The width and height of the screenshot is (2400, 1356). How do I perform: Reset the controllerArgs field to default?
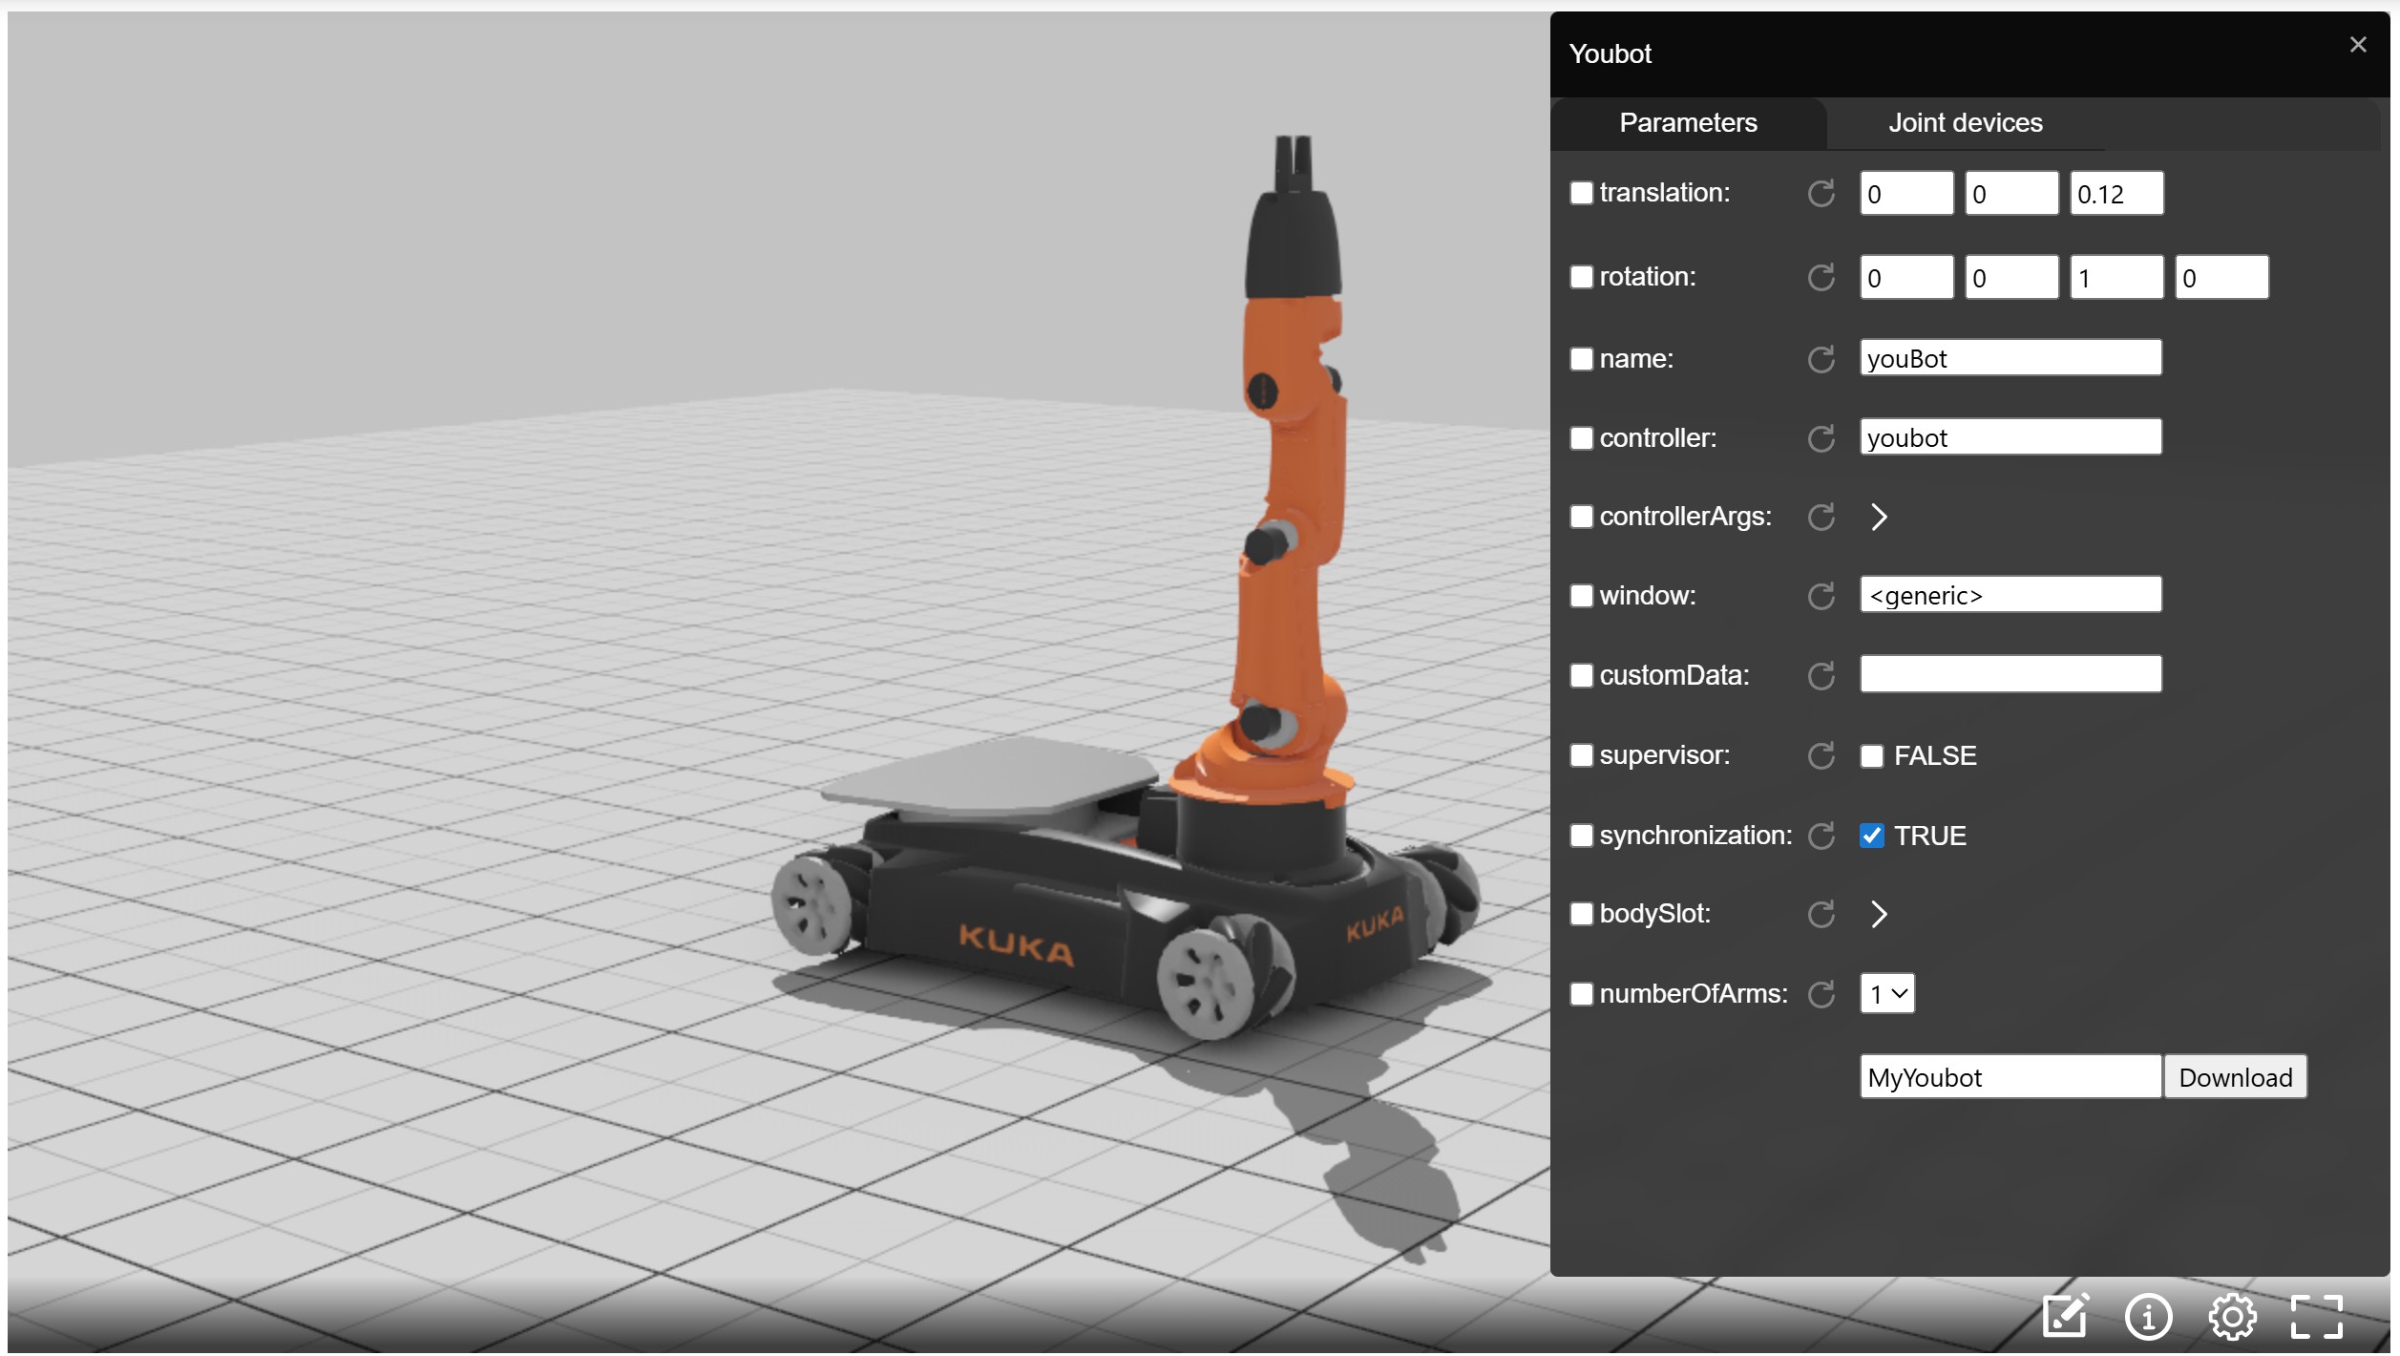(x=1821, y=518)
